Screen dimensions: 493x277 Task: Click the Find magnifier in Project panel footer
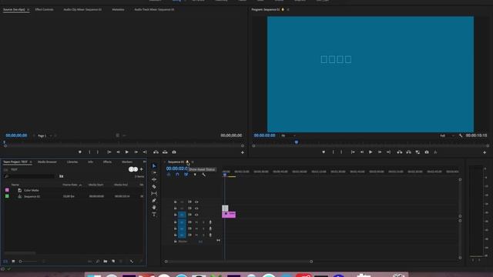pos(98,262)
